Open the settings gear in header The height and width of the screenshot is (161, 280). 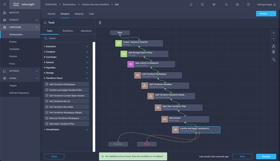tap(237, 4)
